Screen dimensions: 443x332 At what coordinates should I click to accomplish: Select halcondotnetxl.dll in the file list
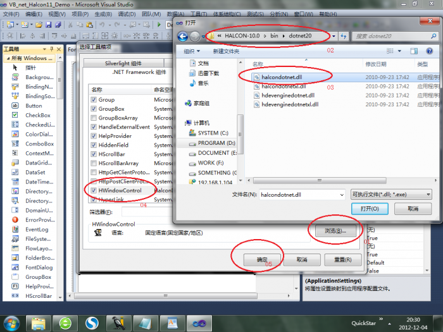[x=284, y=87]
